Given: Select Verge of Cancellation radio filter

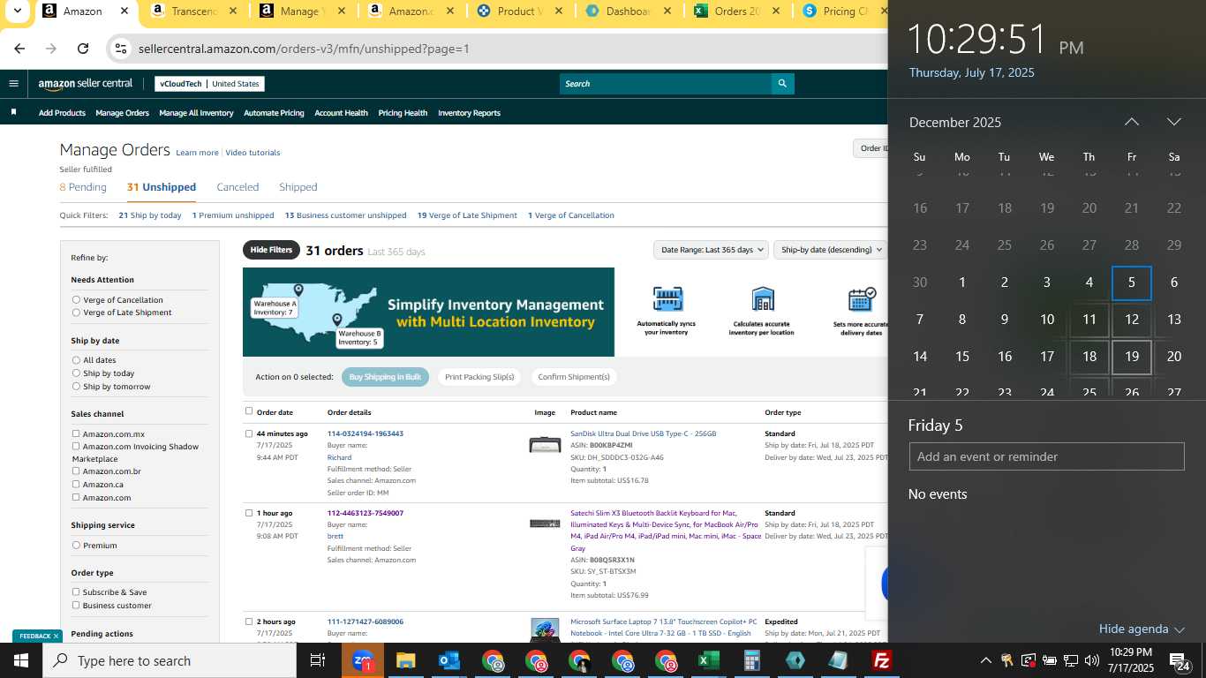Looking at the screenshot, I should 76,300.
